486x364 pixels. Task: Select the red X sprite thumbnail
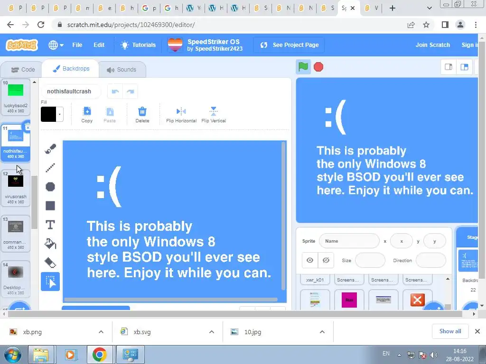417,300
